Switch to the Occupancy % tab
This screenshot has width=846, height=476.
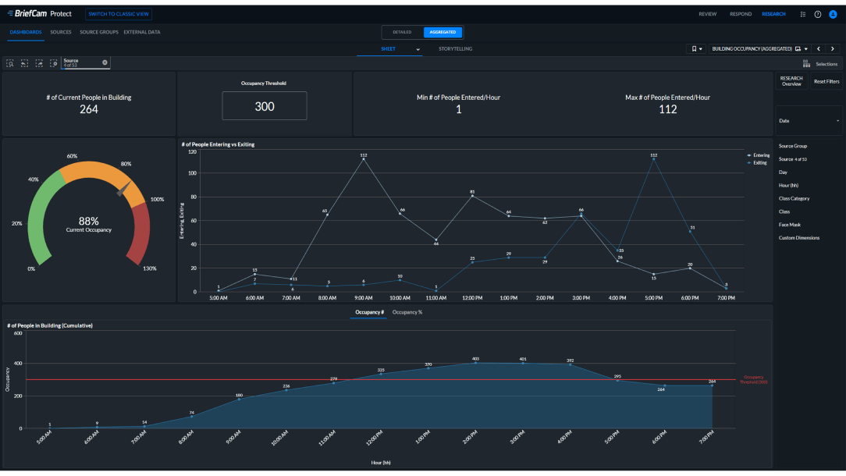point(407,312)
